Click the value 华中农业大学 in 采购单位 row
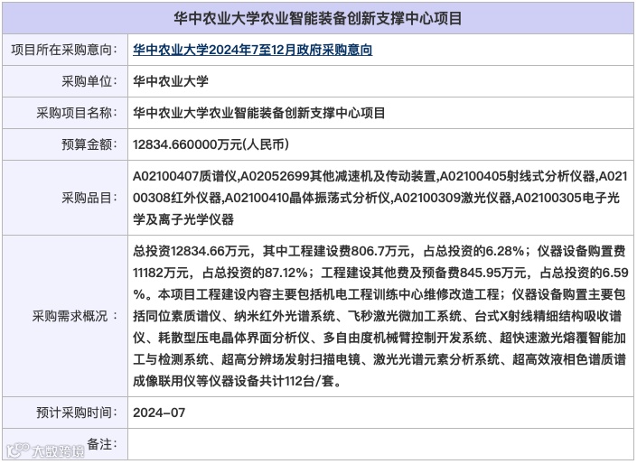 point(171,81)
